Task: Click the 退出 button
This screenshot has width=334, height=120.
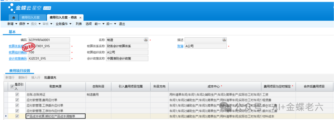Action: click(x=122, y=24)
